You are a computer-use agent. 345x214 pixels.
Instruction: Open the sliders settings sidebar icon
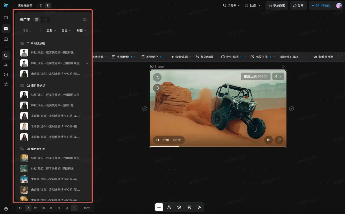click(6, 84)
